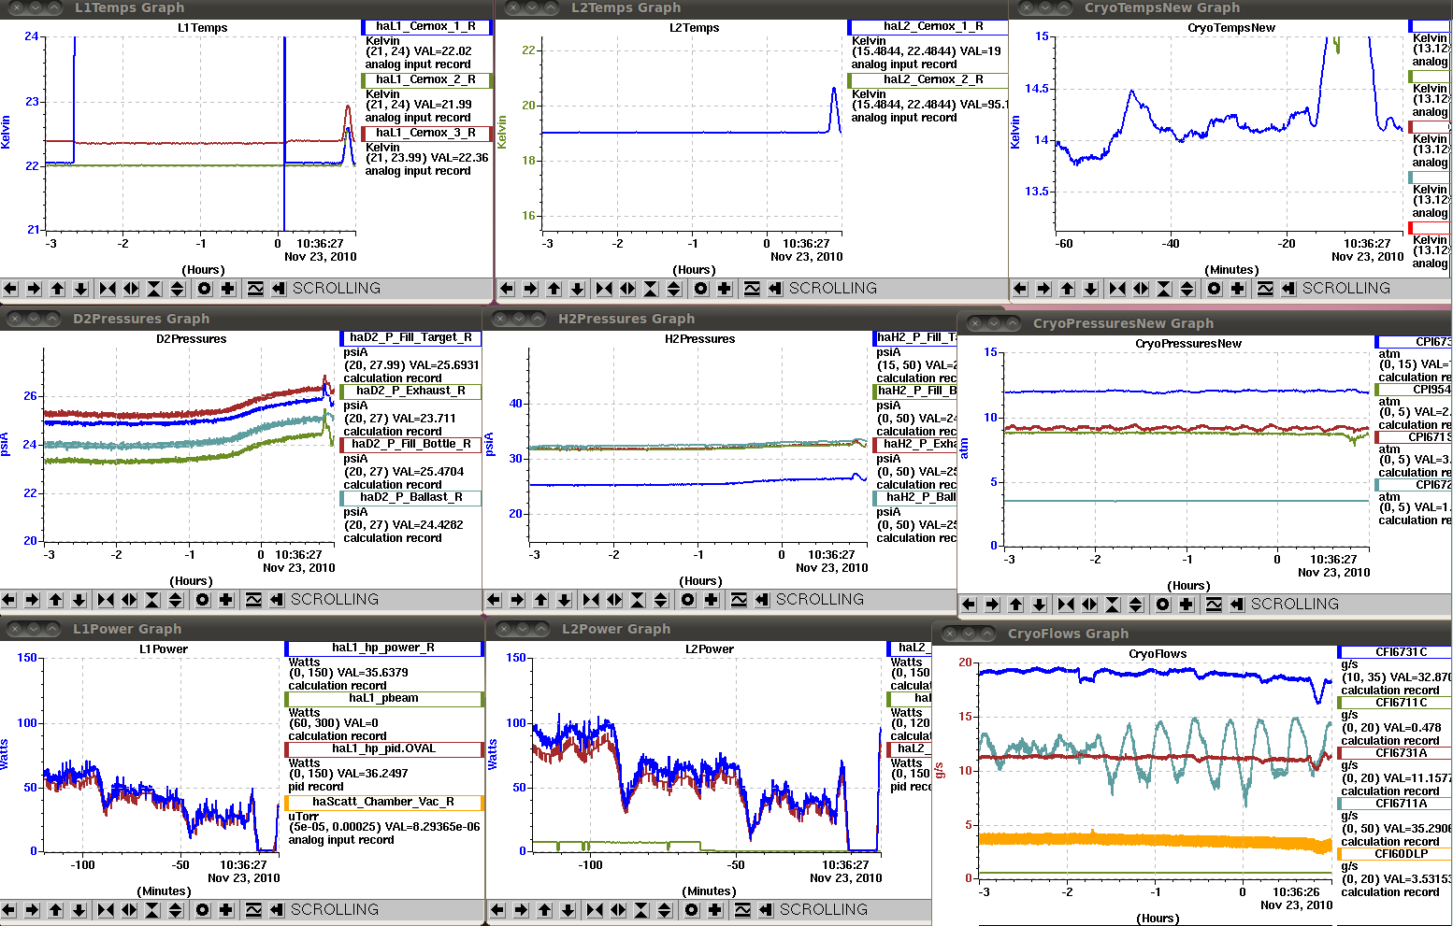
Task: Click plus icon in L2Temps toolbar
Action: point(725,289)
